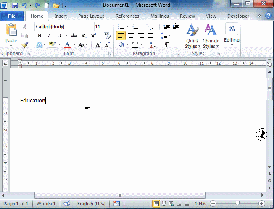This screenshot has width=274, height=209.
Task: Click the Sort A-Z icon
Action: [153, 45]
